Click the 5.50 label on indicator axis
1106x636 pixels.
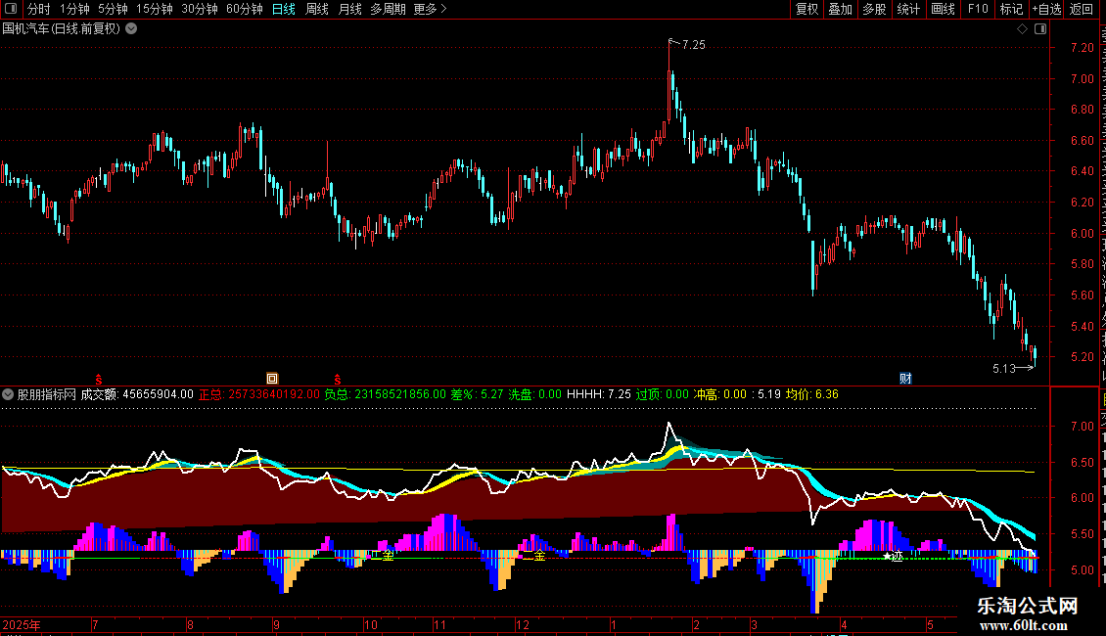(1082, 534)
